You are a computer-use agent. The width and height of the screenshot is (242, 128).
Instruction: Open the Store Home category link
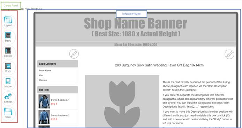coord(45,70)
